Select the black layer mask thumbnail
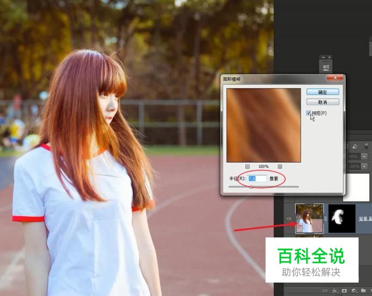Image resolution: width=372 pixels, height=296 pixels. click(342, 219)
